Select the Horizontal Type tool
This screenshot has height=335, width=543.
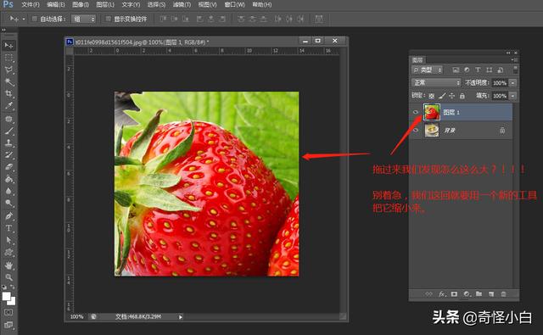[8, 228]
